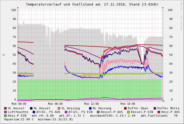This screenshot has height=124, width=184.
Task: Click the Mon 06:00 time axis label
Action: (55, 104)
